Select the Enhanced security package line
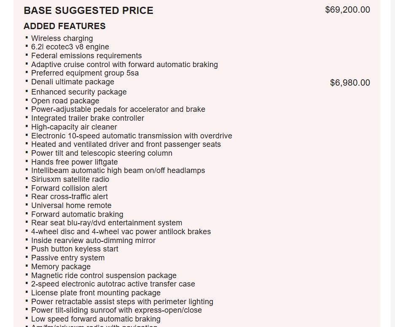 [x=79, y=92]
